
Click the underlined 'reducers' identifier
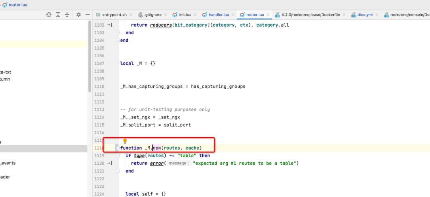(161, 25)
